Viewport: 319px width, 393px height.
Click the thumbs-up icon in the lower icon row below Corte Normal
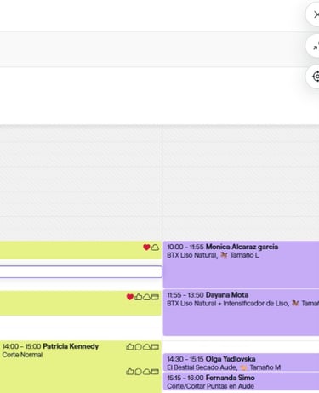point(129,372)
